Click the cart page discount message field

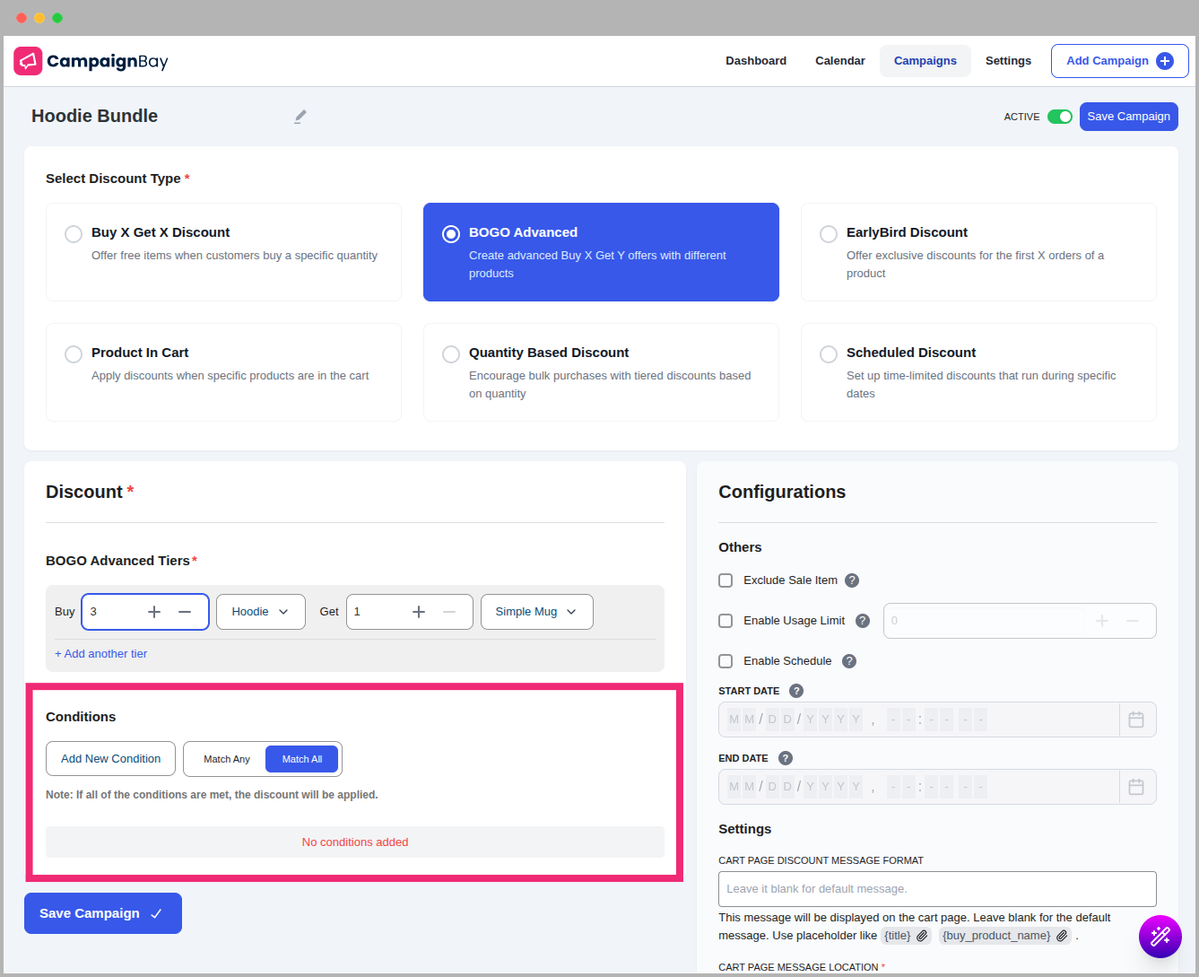coord(936,888)
